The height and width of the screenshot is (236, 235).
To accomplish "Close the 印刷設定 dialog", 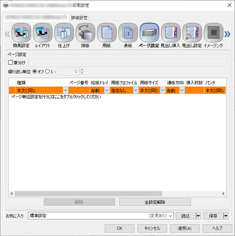I will [x=230, y=5].
